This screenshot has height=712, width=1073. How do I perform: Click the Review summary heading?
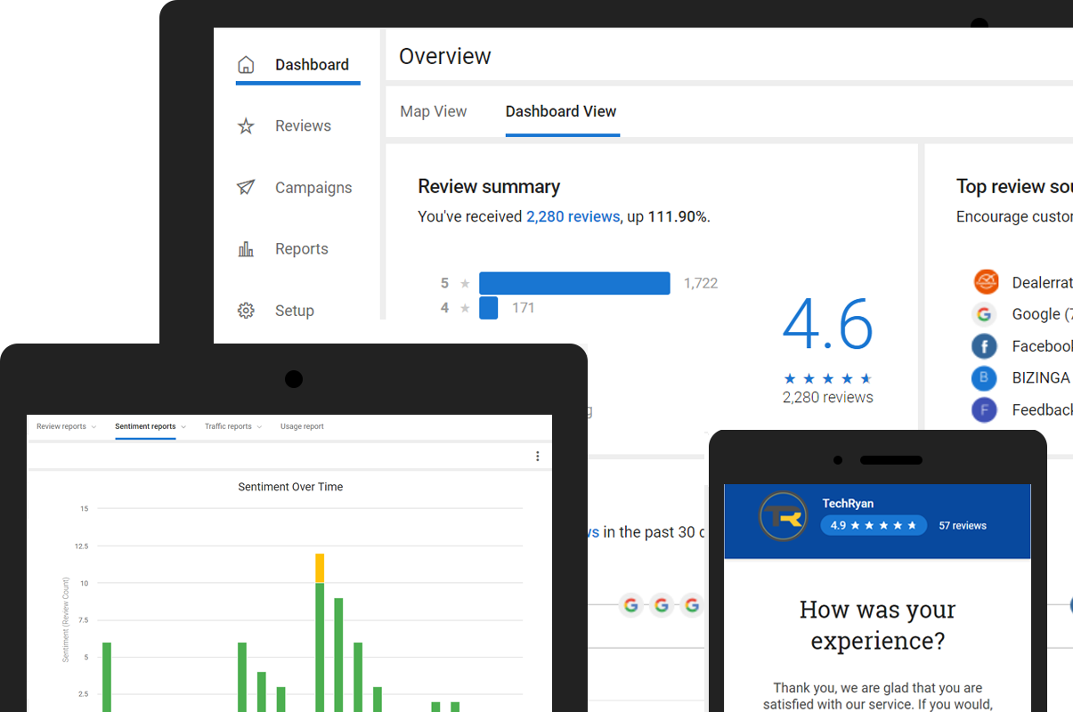click(489, 187)
